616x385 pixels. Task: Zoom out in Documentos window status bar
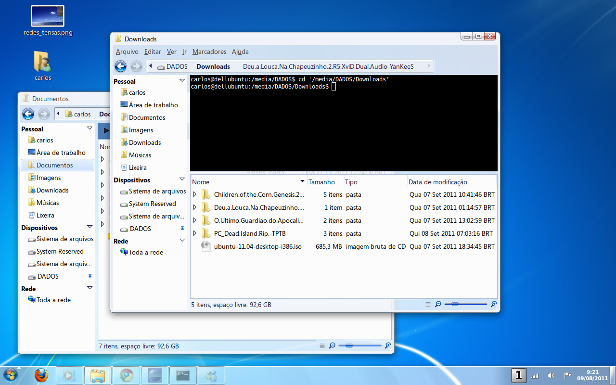click(x=332, y=346)
